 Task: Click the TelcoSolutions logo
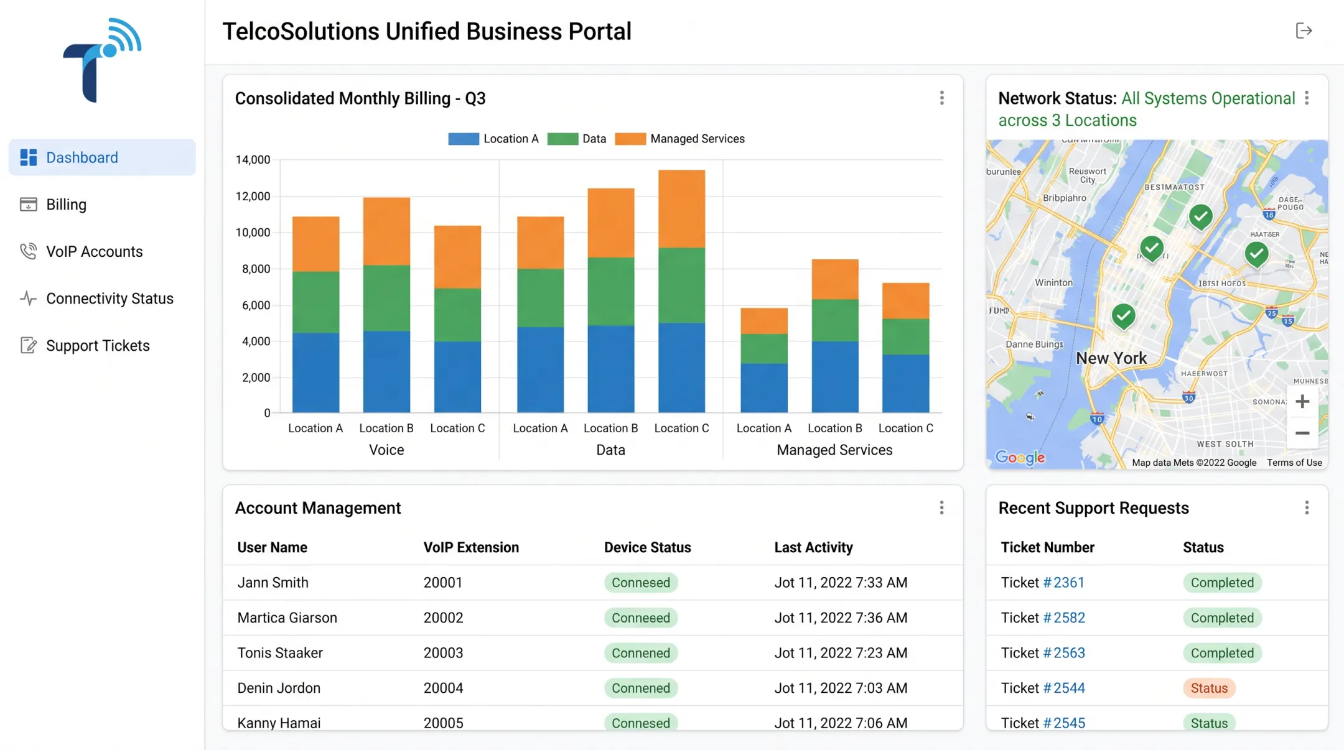(102, 60)
